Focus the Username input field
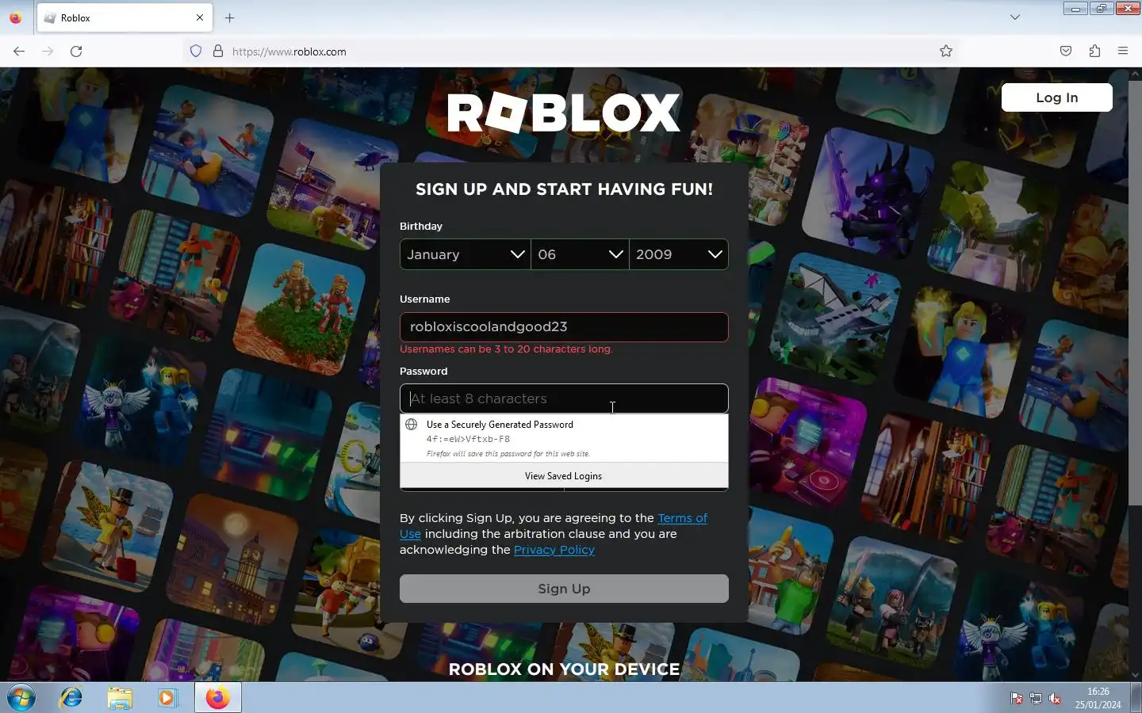The image size is (1142, 713). click(564, 327)
